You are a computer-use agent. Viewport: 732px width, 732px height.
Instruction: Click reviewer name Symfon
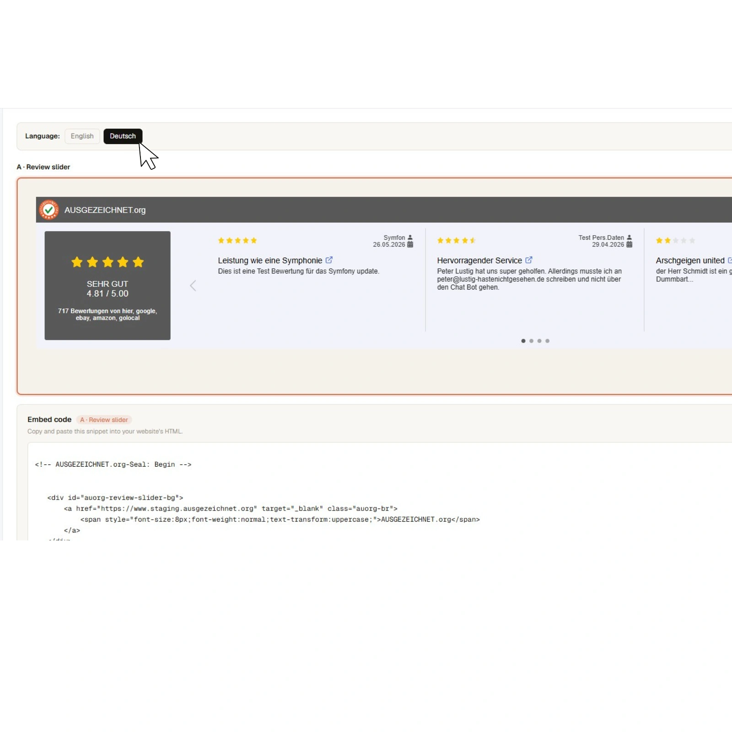[x=394, y=237]
